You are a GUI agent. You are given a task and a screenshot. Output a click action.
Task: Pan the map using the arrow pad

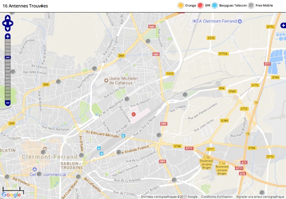pos(8,23)
